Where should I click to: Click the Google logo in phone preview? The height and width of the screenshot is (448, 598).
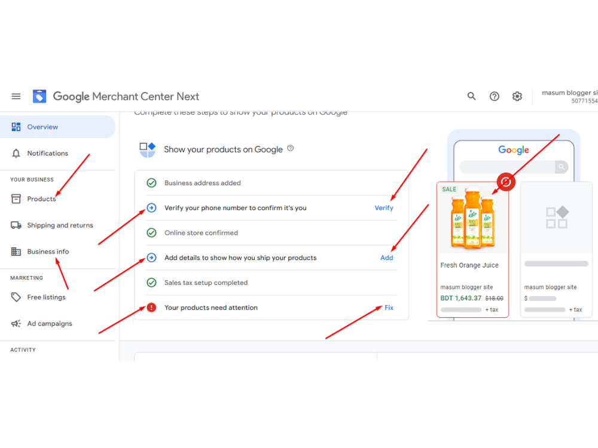point(513,150)
